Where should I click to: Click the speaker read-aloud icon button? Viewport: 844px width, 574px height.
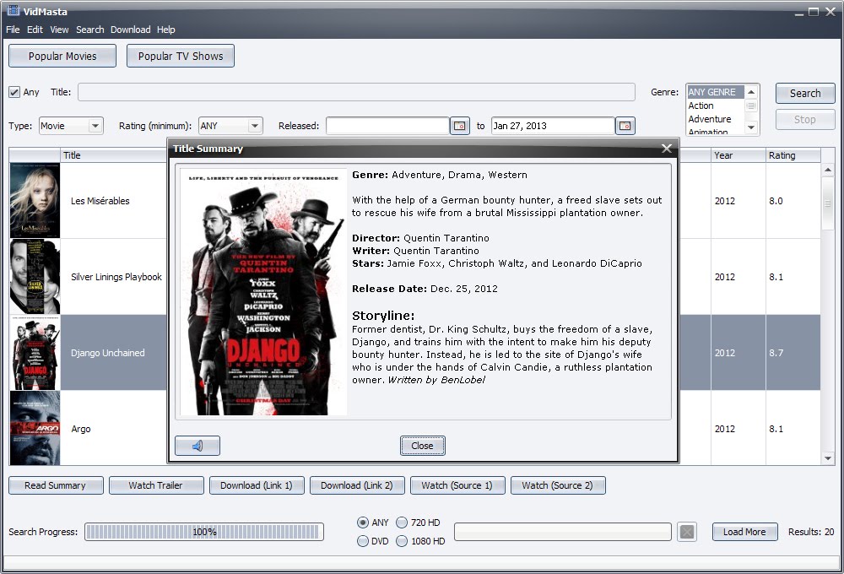[x=197, y=446]
